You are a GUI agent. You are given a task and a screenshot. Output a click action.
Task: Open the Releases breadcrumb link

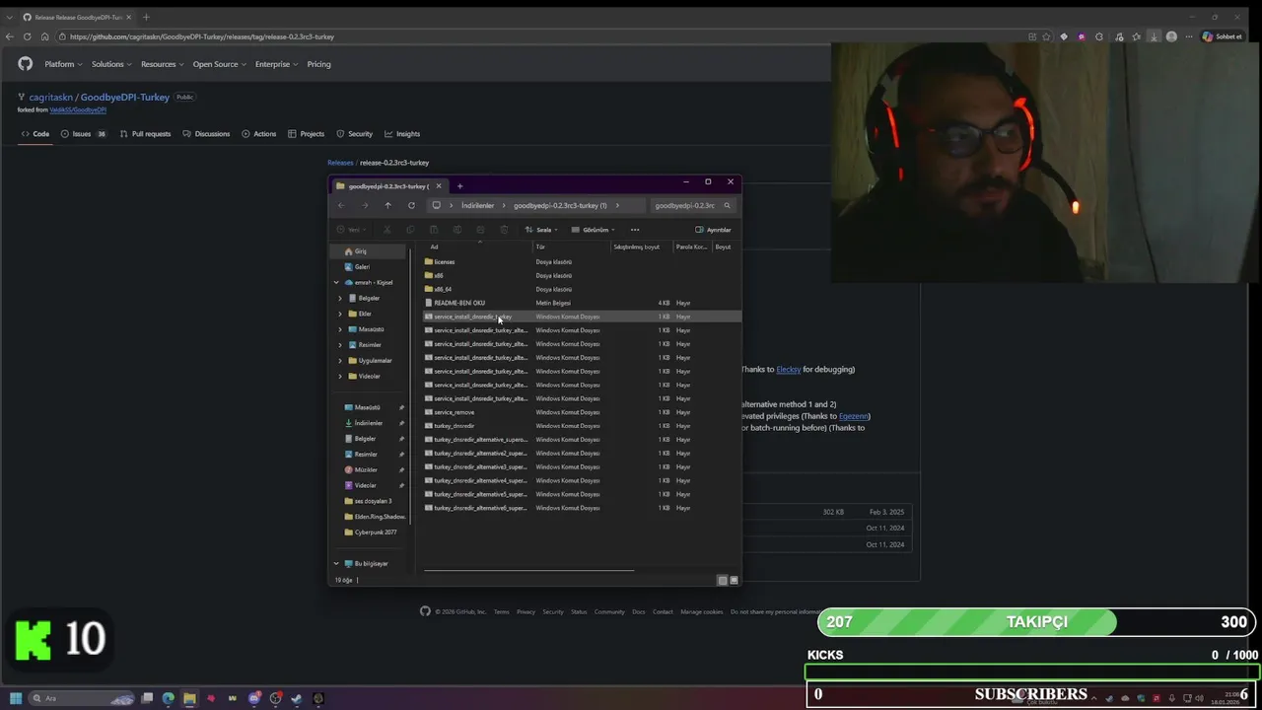coord(340,163)
